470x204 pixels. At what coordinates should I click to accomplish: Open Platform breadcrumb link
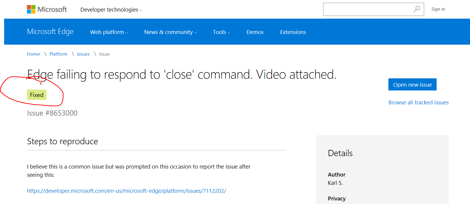(x=58, y=54)
